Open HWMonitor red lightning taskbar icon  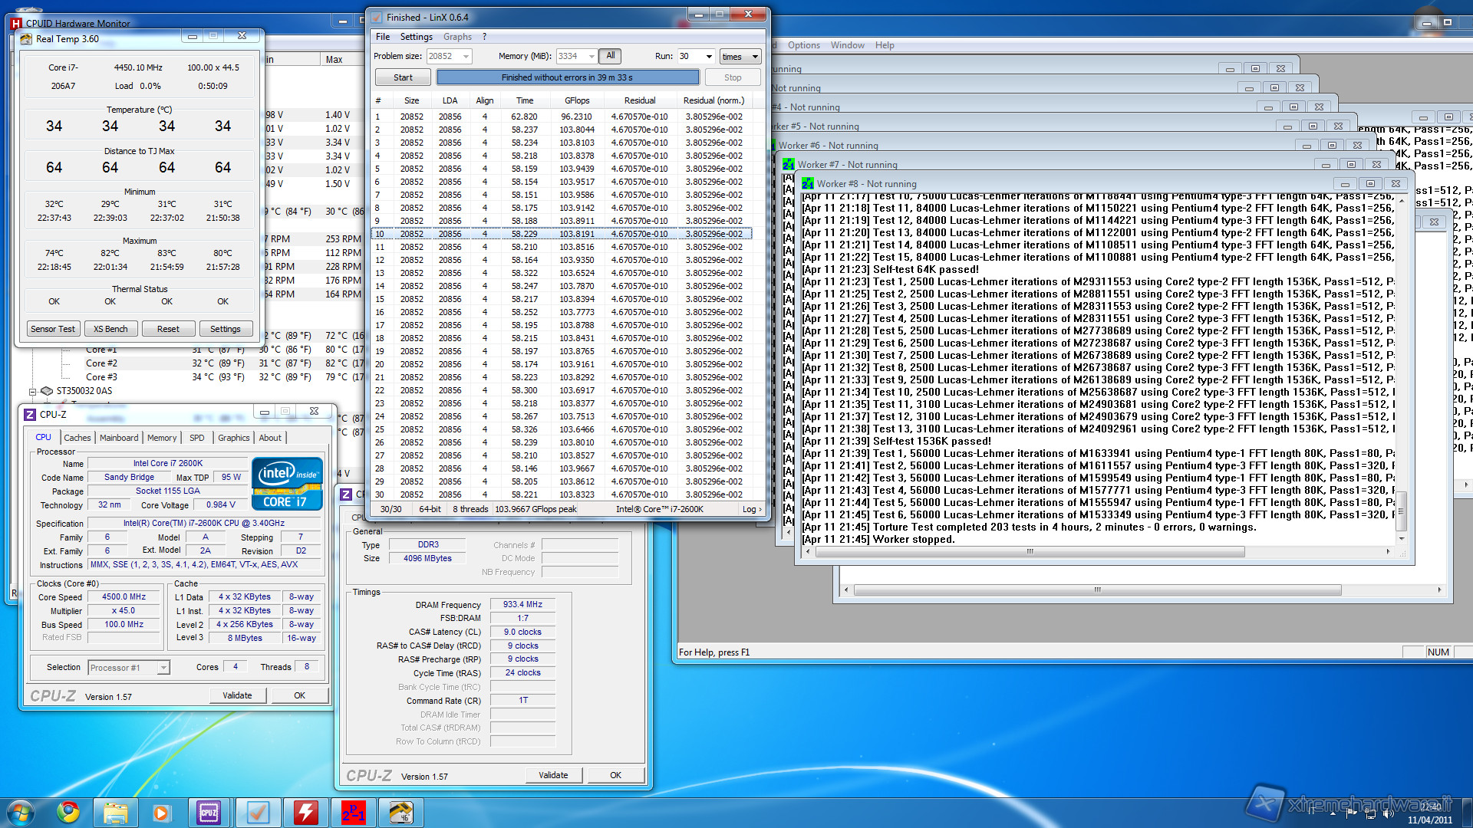tap(305, 812)
